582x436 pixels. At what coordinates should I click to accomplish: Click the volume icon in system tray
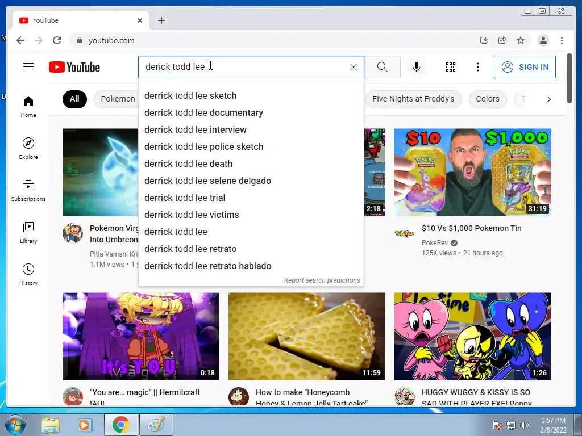click(525, 425)
